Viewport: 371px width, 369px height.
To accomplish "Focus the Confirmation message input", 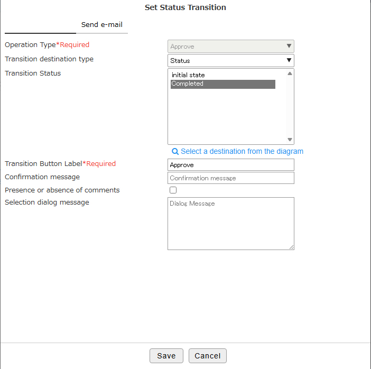I will click(x=231, y=178).
